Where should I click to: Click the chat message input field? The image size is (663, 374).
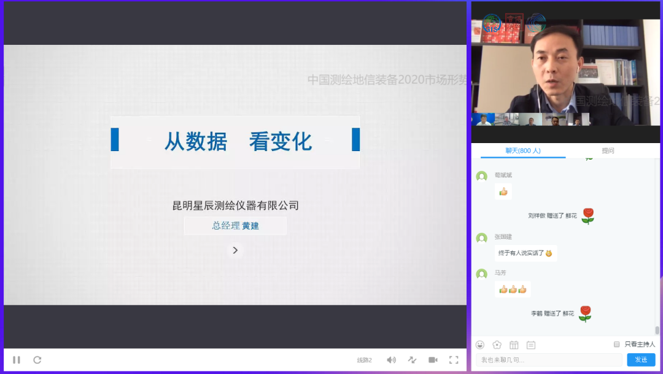(x=548, y=360)
